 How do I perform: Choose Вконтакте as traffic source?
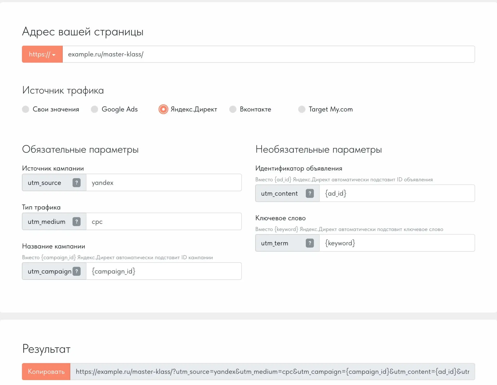coord(233,109)
